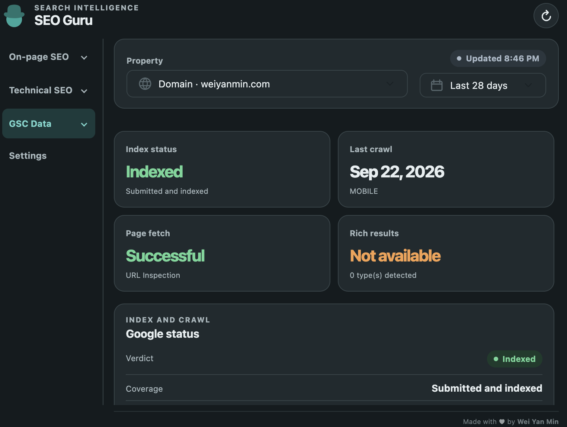
Task: Click the Property label
Action: [x=145, y=61]
